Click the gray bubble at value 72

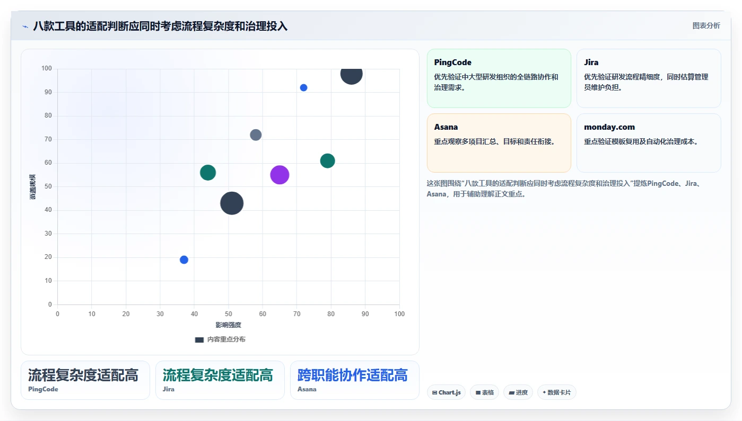point(256,135)
